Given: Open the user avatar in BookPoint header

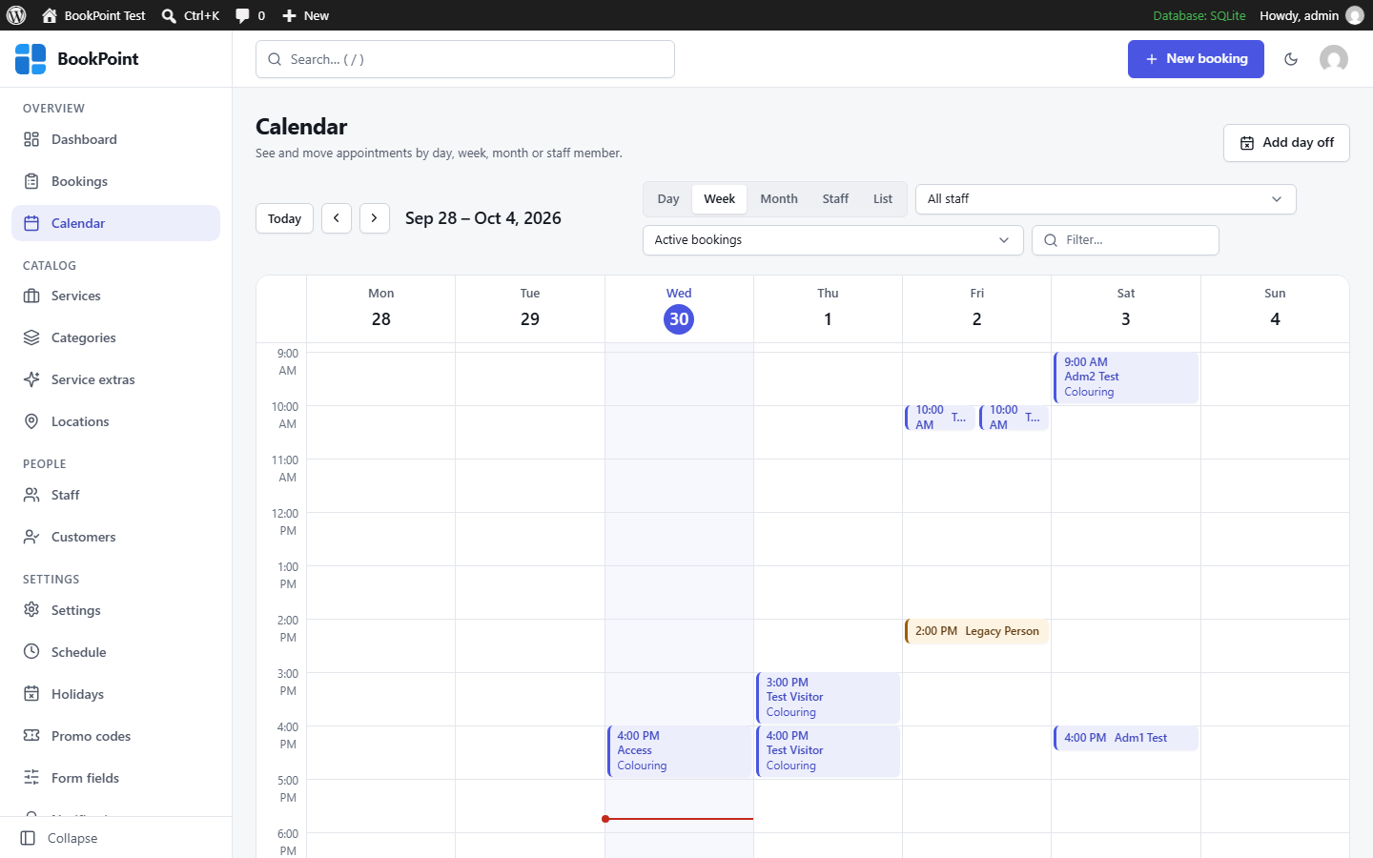Looking at the screenshot, I should (1334, 59).
